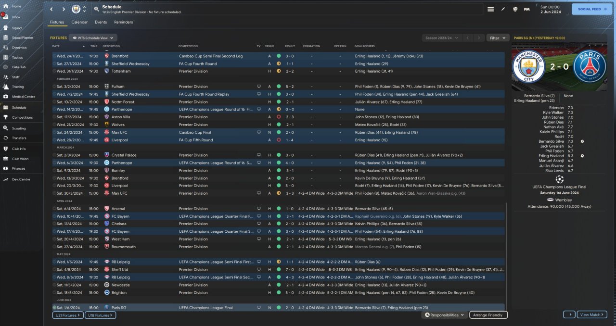Image resolution: width=616 pixels, height=326 pixels.
Task: Click the View Match button
Action: pos(591,314)
